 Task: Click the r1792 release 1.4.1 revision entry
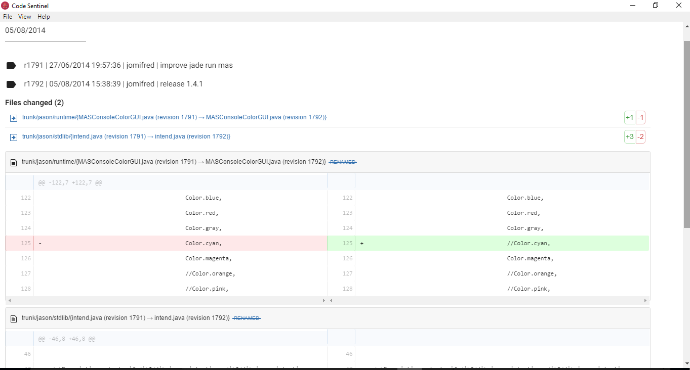(x=113, y=84)
